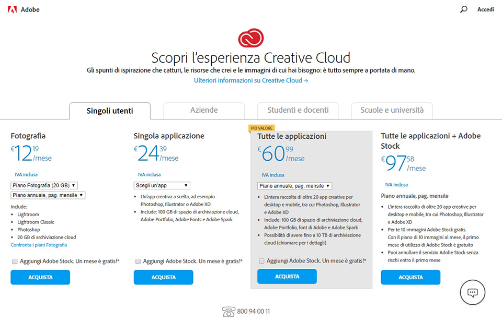Screen dimensions: 502x322
Task: Switch to the Aziende tab
Action: click(204, 110)
